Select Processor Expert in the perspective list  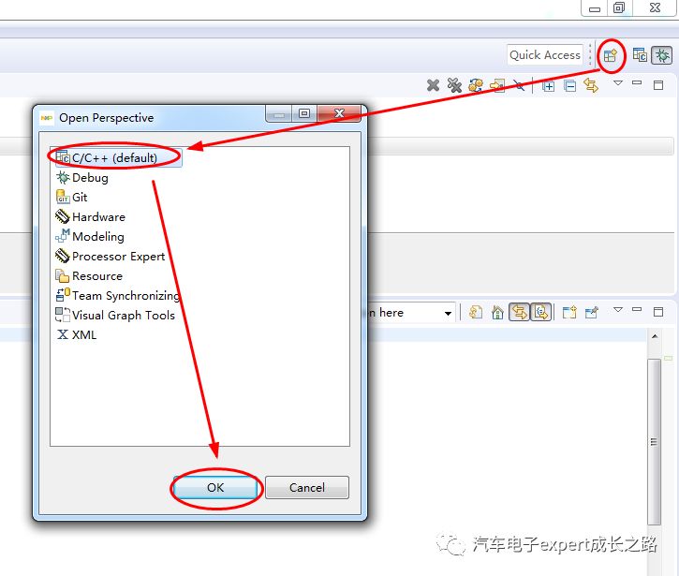[111, 256]
